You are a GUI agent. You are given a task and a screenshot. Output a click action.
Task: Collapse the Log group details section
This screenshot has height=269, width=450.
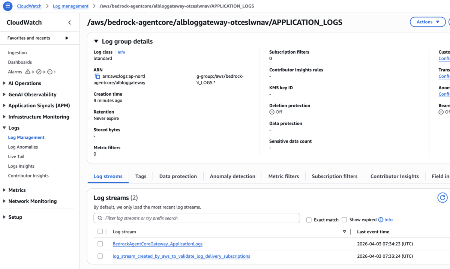click(x=96, y=41)
